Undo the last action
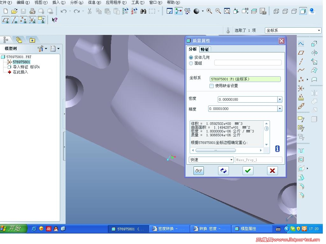The image size is (326, 244). click(63, 11)
